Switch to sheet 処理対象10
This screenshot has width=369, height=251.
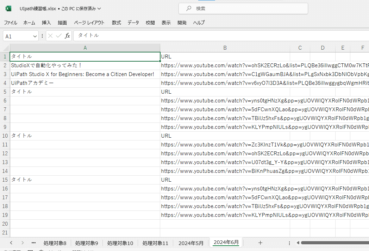point(120,243)
